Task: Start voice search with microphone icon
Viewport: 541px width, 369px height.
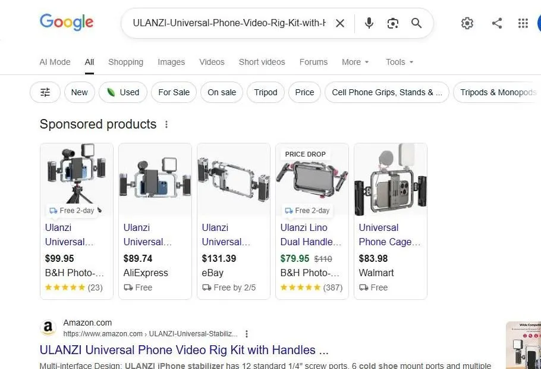Action: coord(369,23)
